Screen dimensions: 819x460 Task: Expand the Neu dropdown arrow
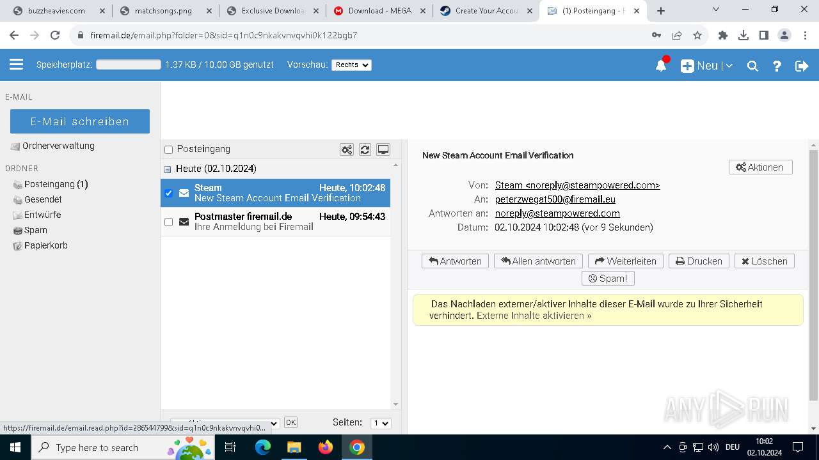[x=729, y=66]
